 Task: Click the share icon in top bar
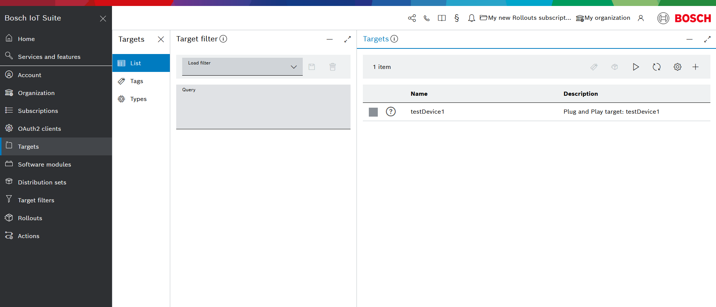click(412, 18)
